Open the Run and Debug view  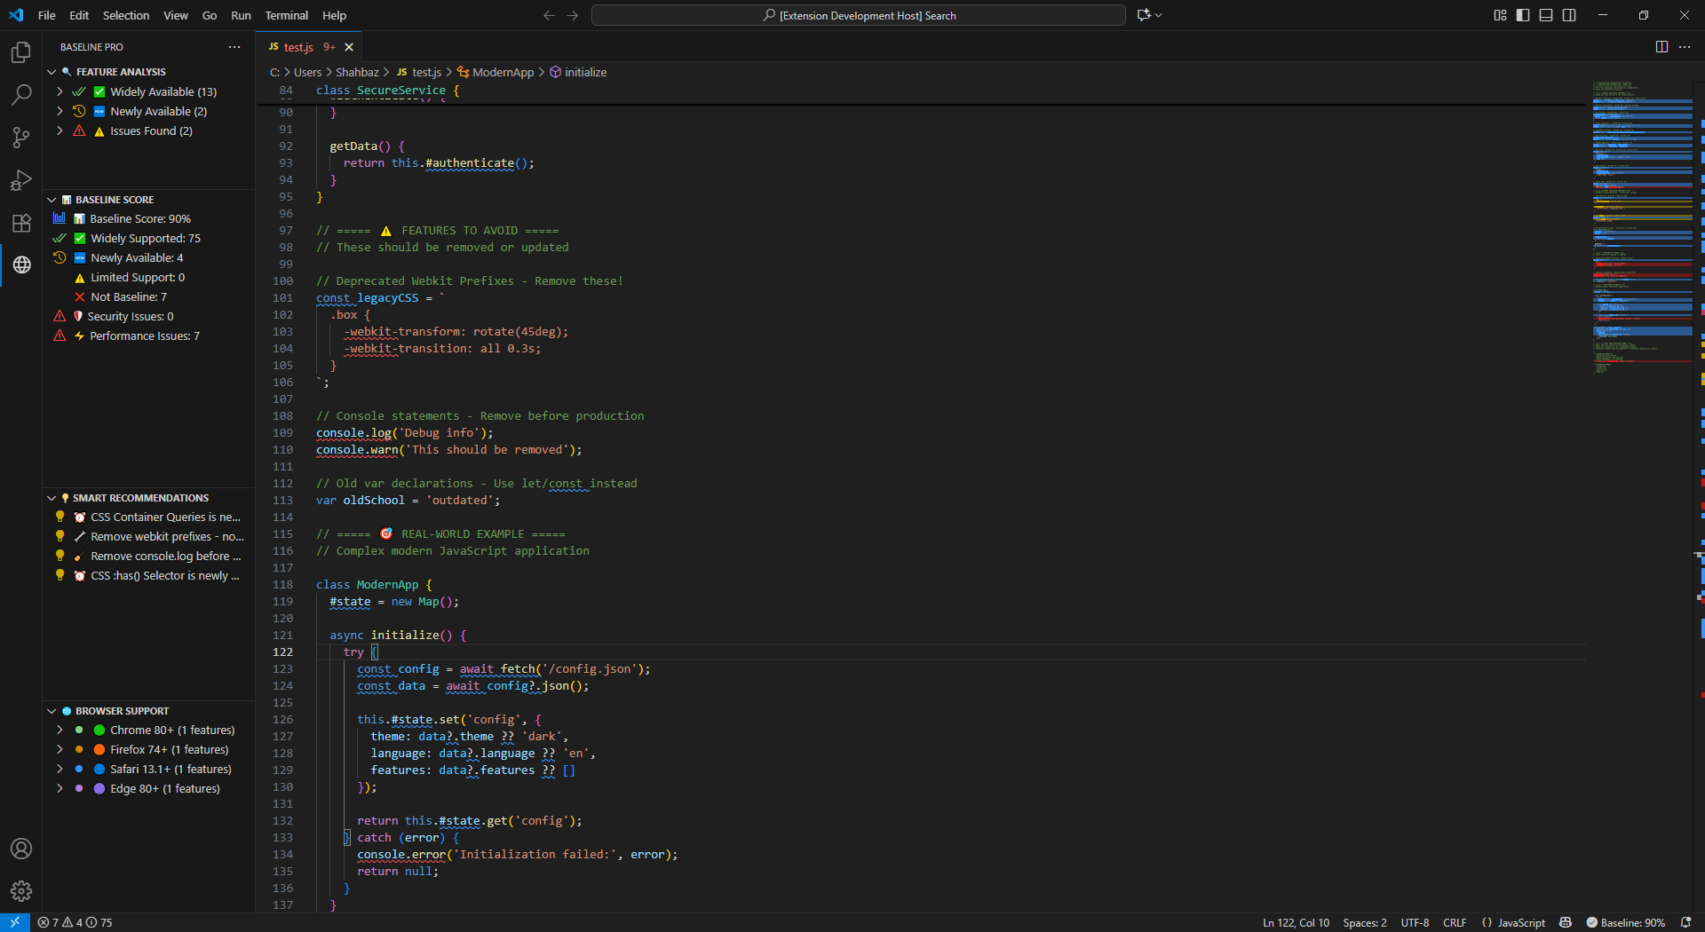coord(21,180)
